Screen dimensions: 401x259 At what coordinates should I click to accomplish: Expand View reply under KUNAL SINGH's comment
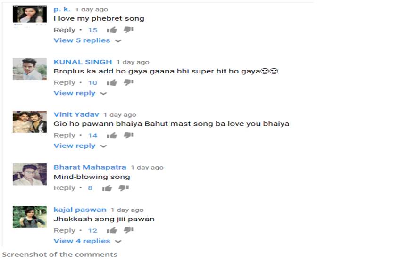(80, 93)
